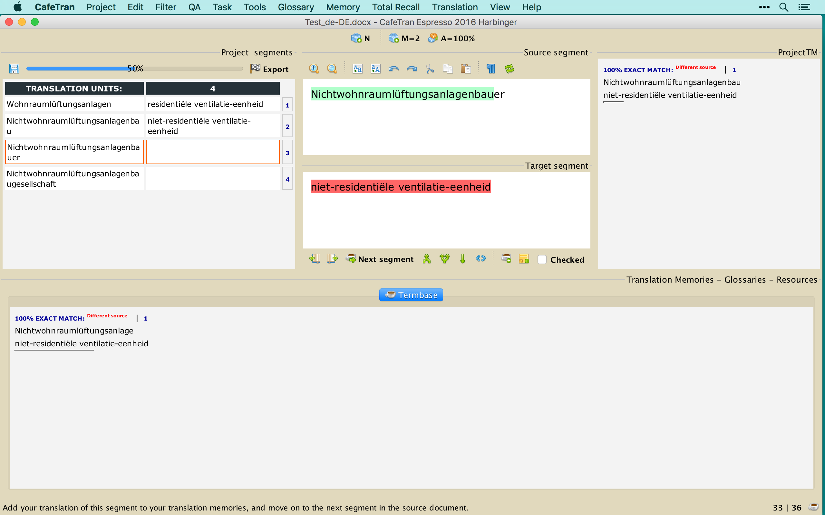Click the 50% progress bar
This screenshot has width=825, height=515.
[x=134, y=69]
